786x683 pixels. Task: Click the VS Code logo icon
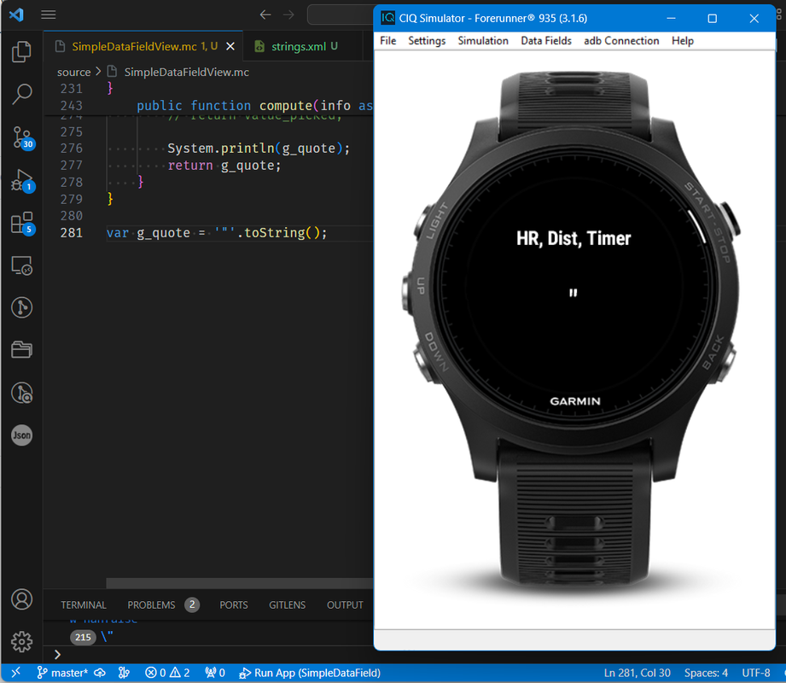pos(16,15)
